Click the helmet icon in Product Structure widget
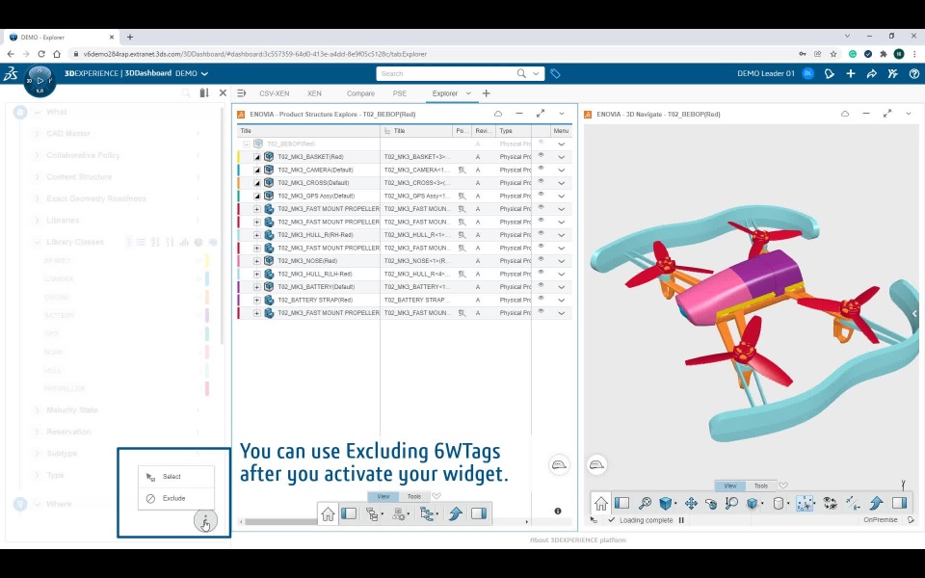 click(559, 464)
